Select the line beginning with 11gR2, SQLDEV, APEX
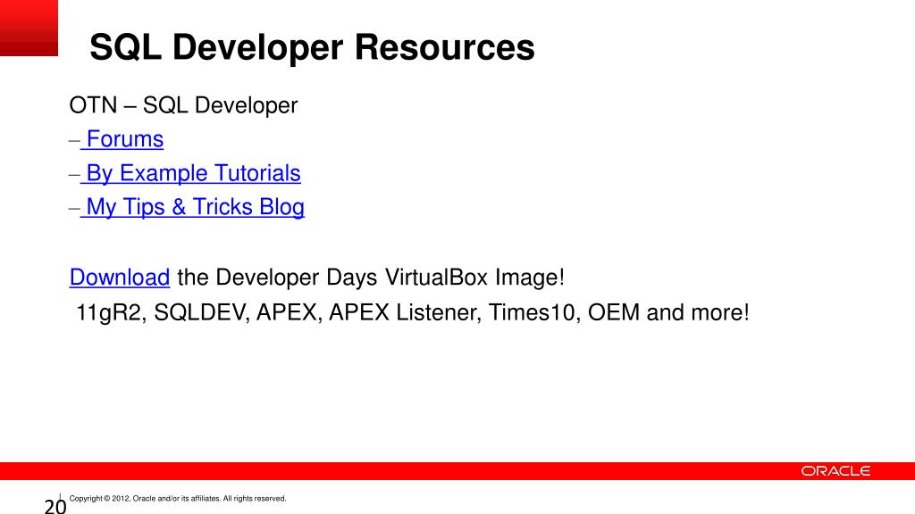The height and width of the screenshot is (514, 915). (x=413, y=312)
